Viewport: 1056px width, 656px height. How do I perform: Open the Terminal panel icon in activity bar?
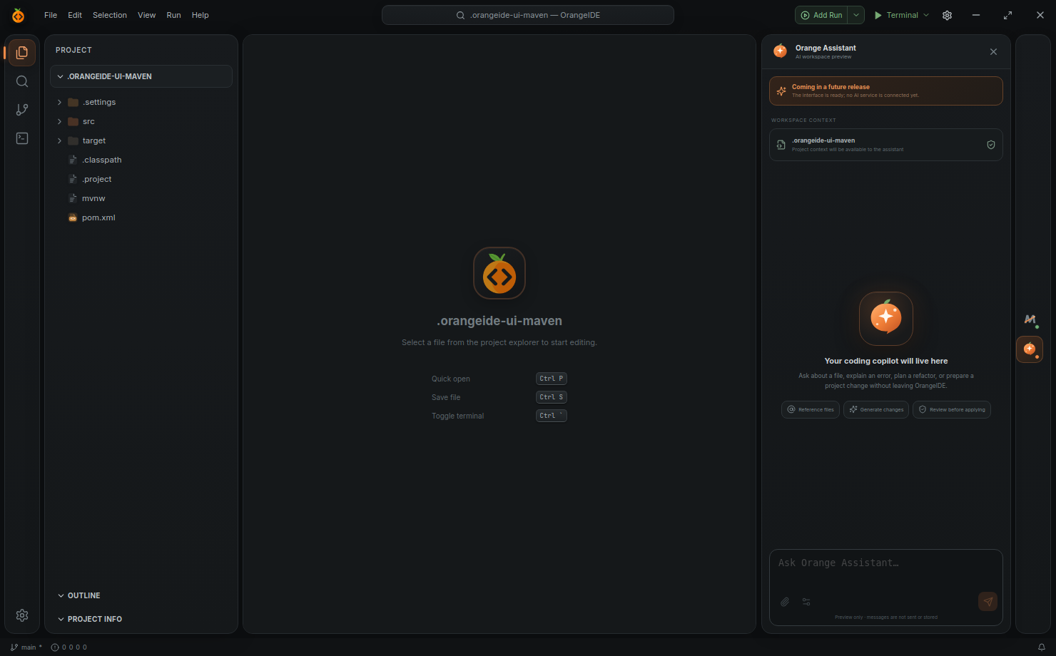pyautogui.click(x=22, y=138)
